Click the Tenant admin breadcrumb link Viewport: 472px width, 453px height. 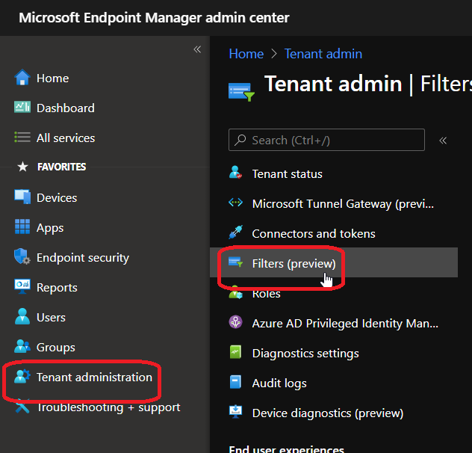tap(323, 54)
